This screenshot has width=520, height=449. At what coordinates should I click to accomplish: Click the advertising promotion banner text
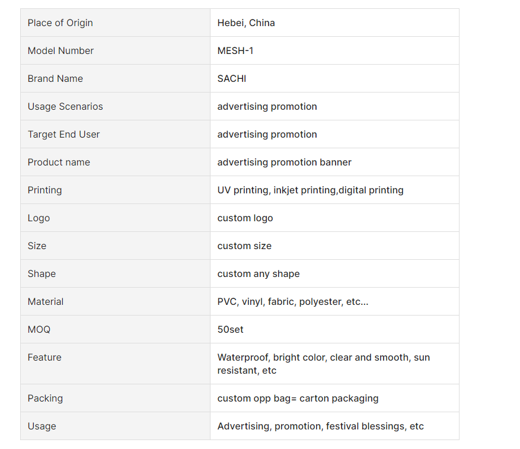click(x=285, y=163)
